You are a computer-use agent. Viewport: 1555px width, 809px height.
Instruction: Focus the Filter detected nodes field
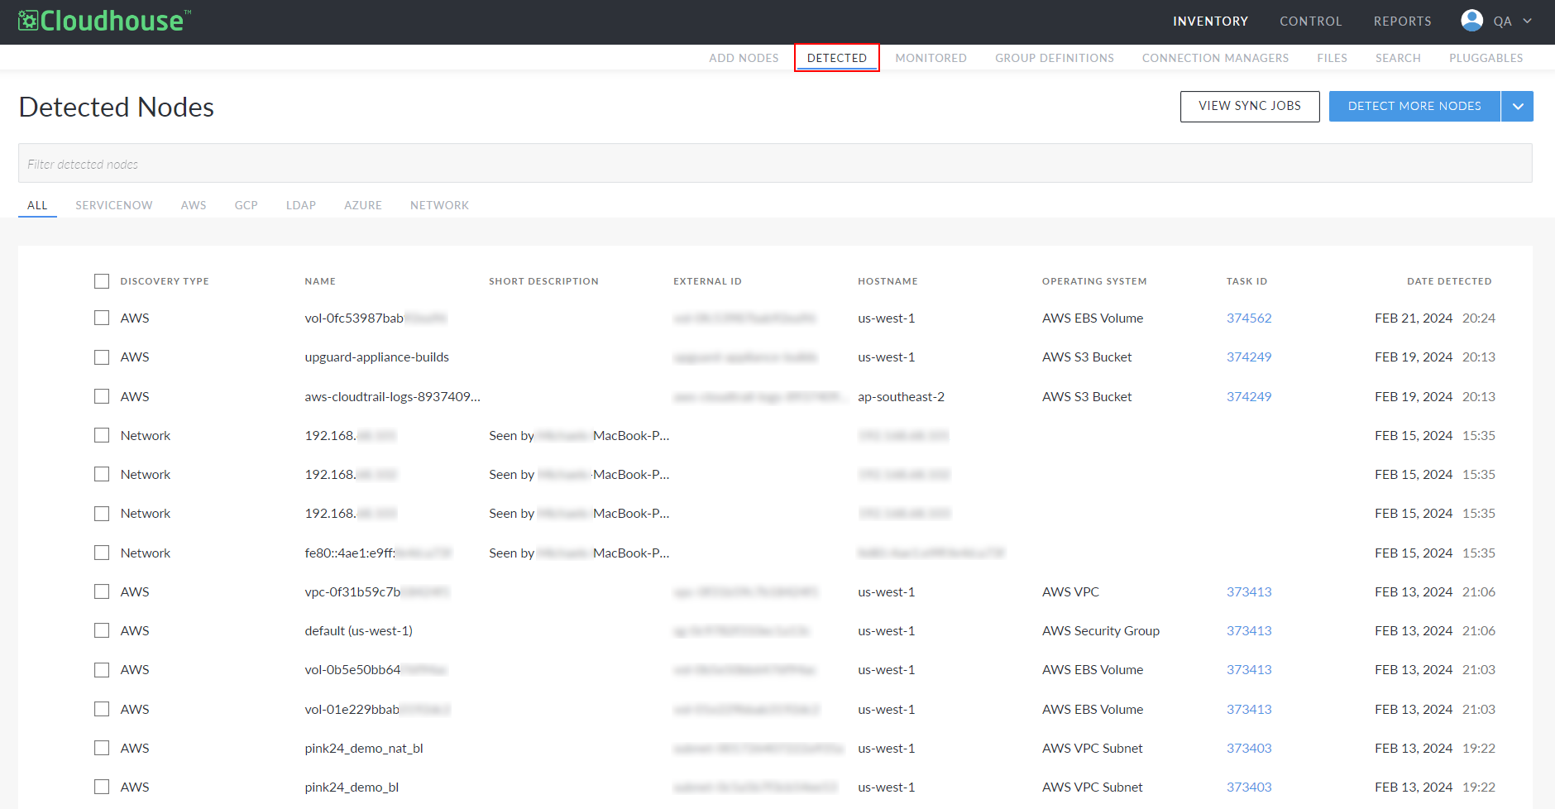click(775, 163)
